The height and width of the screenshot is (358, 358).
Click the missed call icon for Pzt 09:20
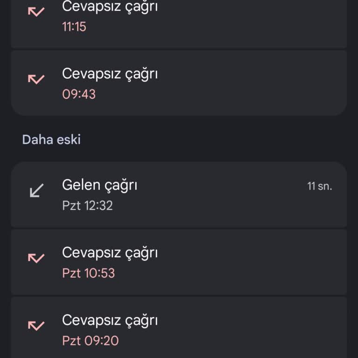coord(36,325)
